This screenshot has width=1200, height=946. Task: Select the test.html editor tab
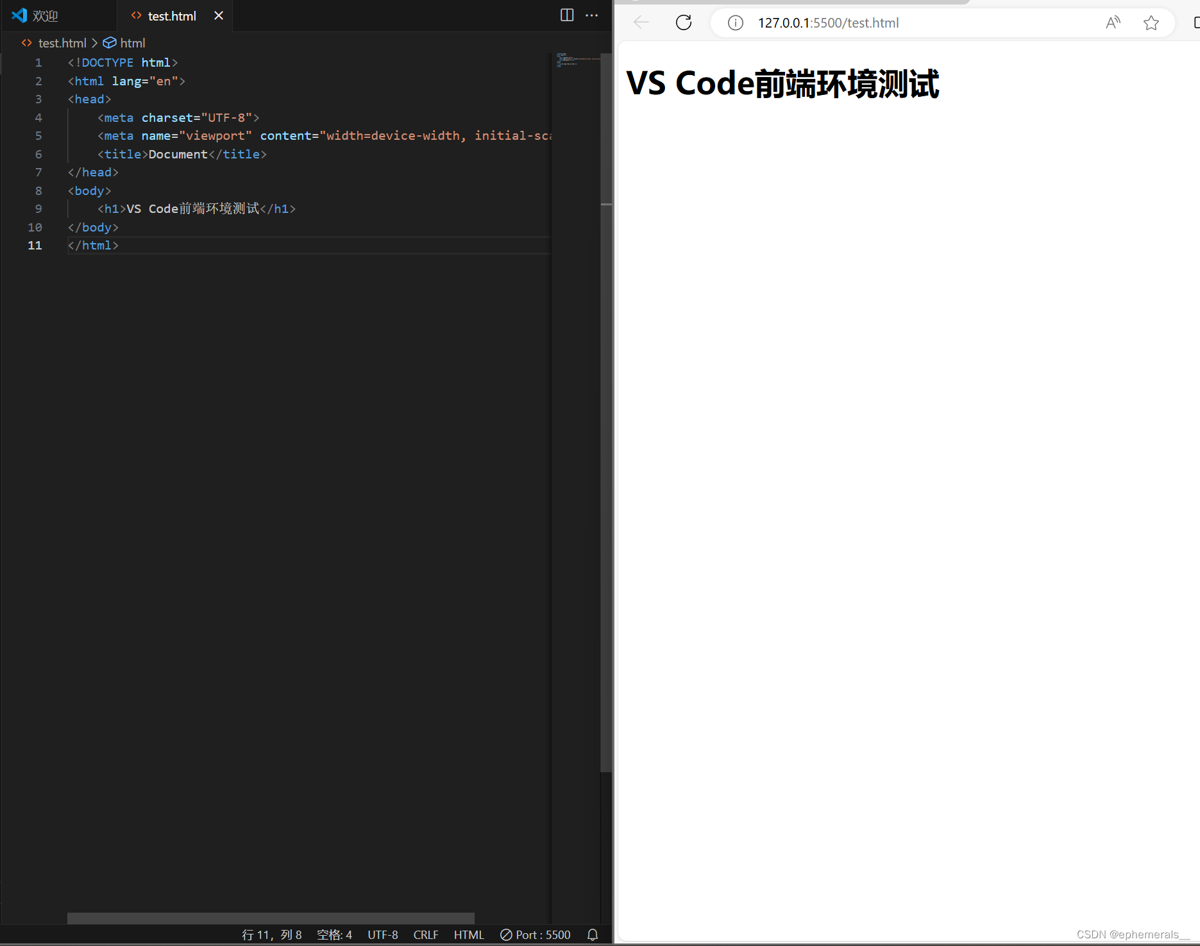[172, 16]
